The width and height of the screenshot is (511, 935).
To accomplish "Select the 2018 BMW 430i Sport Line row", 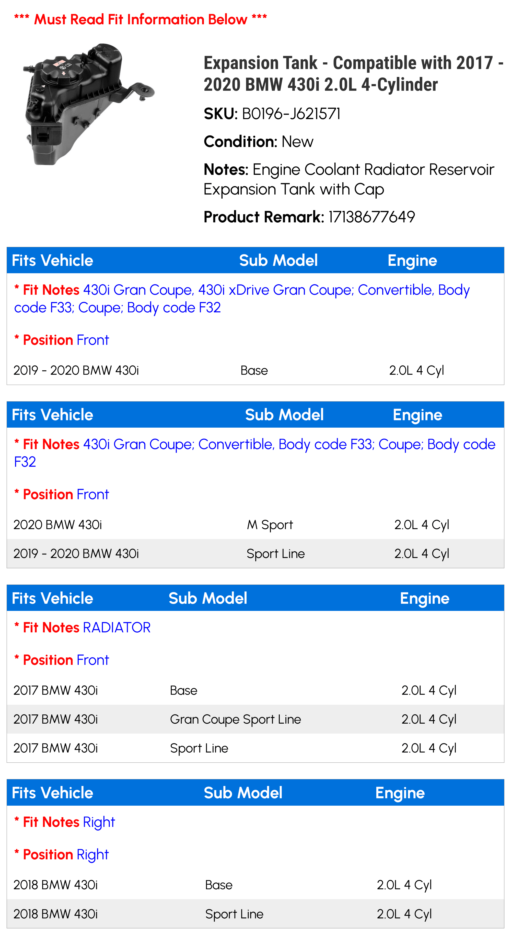I will point(255,914).
